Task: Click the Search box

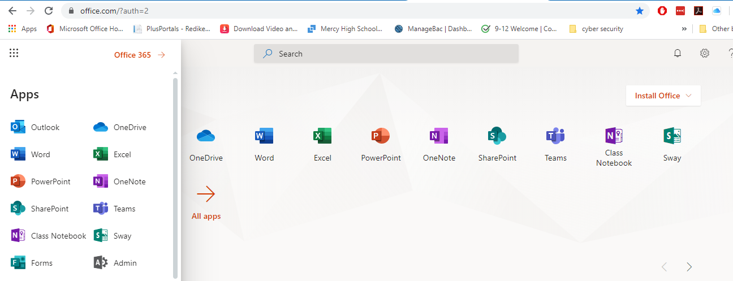Action: [x=386, y=54]
